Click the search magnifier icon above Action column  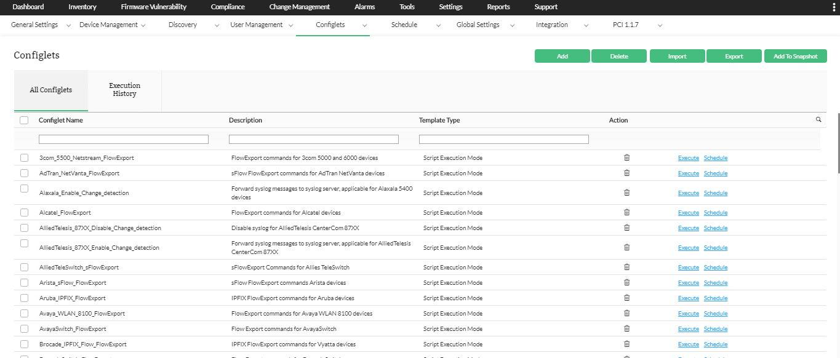[x=818, y=119]
